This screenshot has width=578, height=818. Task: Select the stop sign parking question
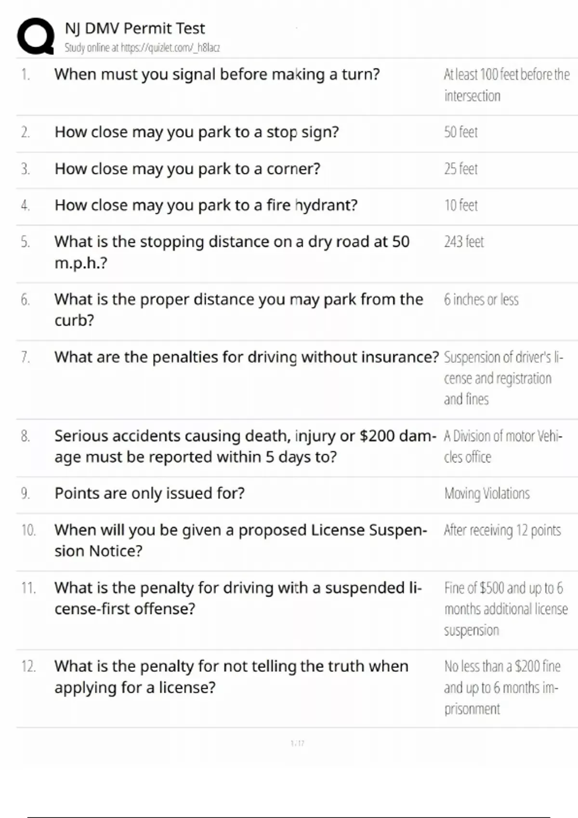point(197,132)
